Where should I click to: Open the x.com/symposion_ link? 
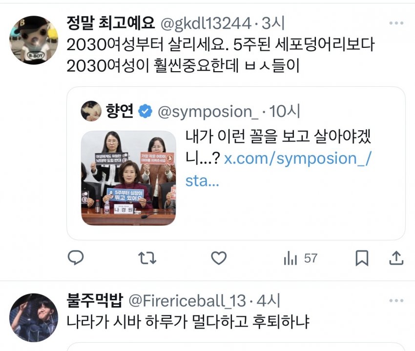tap(278, 170)
